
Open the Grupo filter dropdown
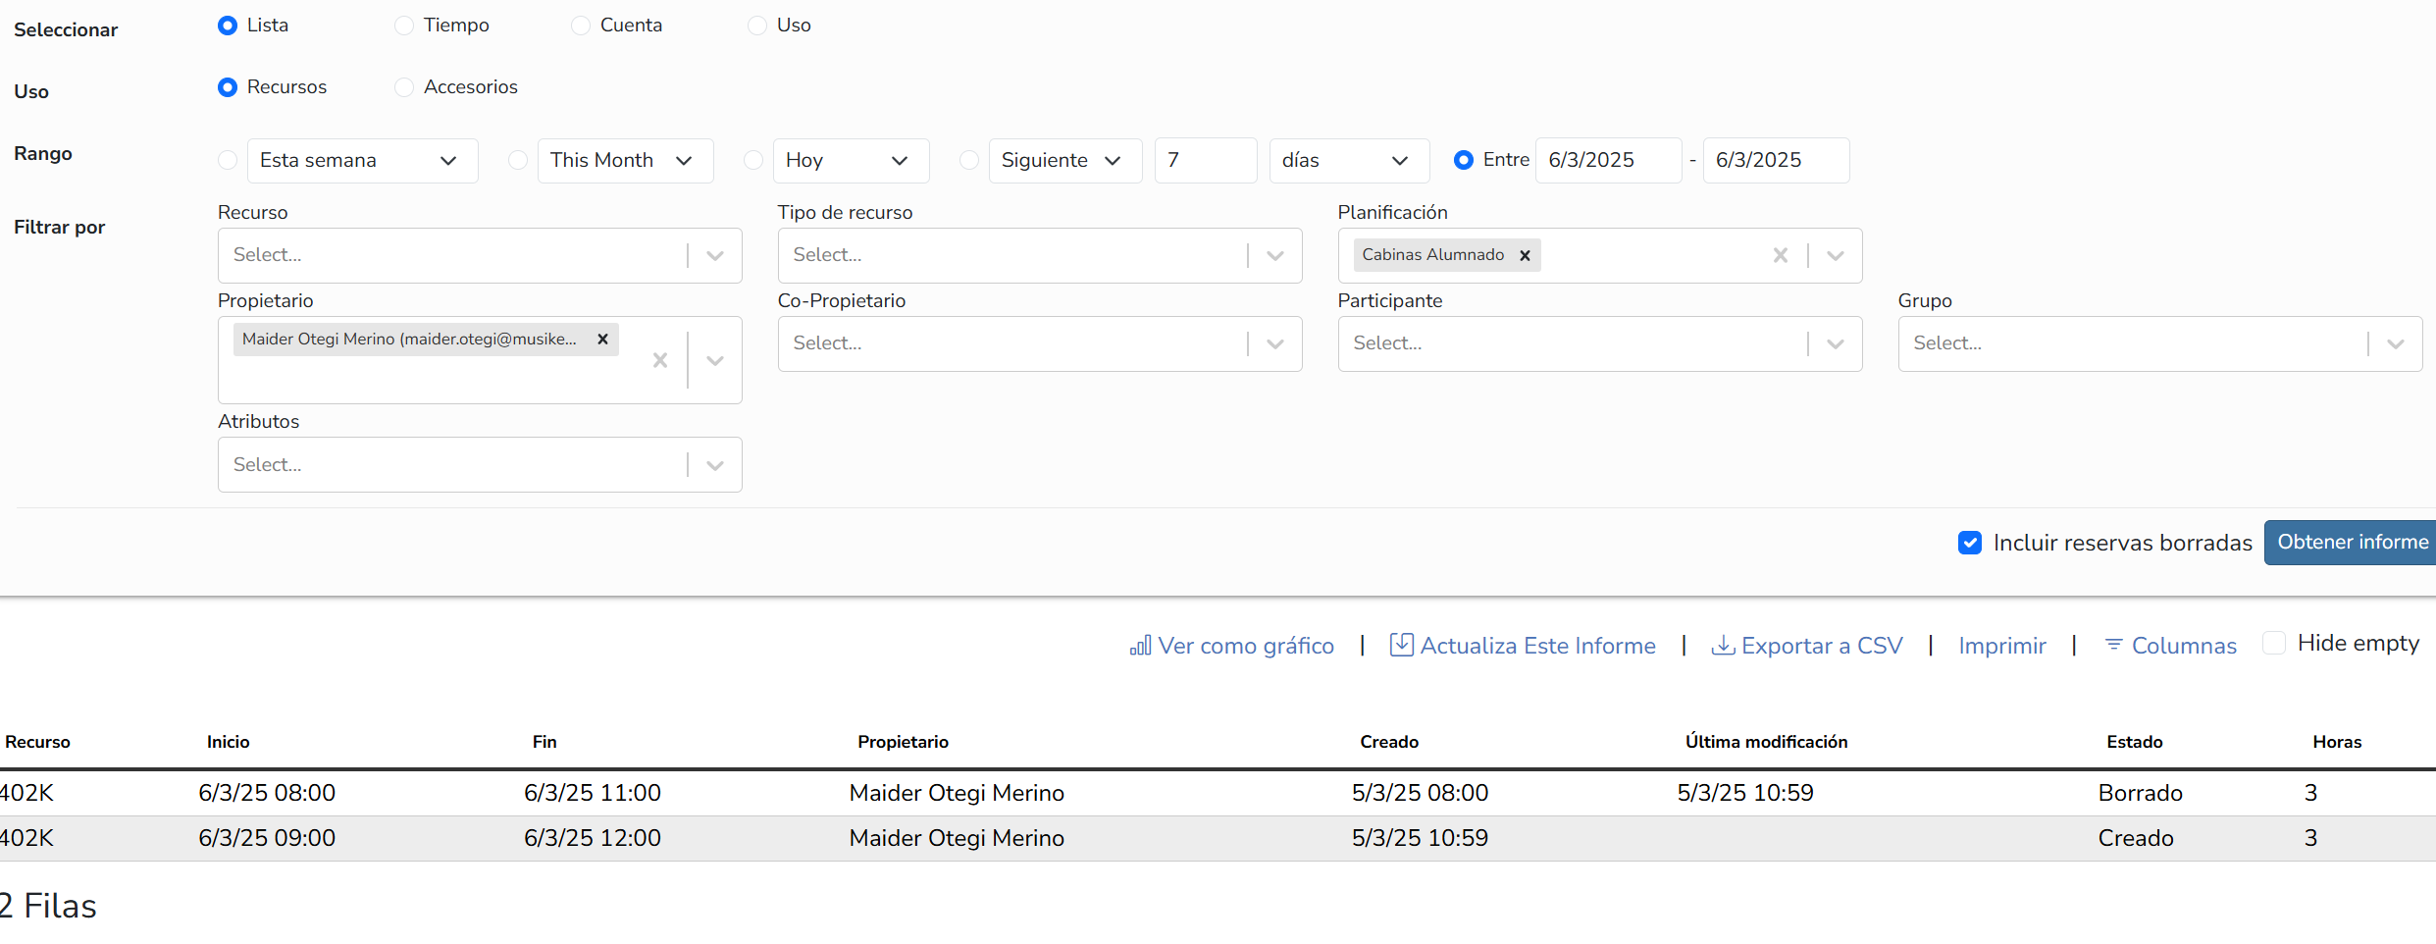pos(2395,343)
